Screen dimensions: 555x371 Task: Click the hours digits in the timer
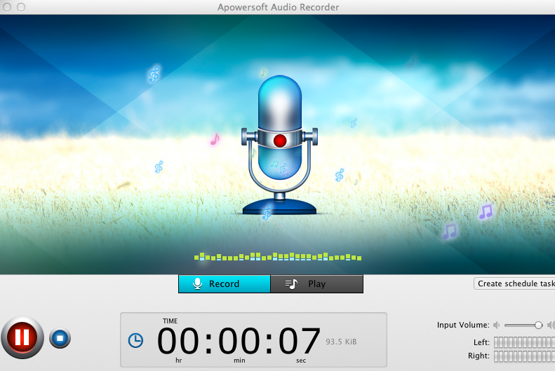coord(178,342)
